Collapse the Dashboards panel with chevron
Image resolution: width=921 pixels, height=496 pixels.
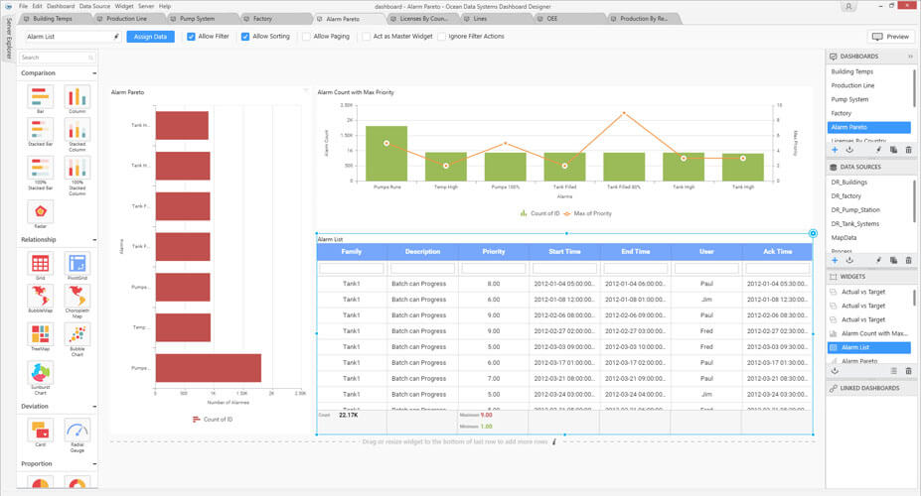[910, 57]
